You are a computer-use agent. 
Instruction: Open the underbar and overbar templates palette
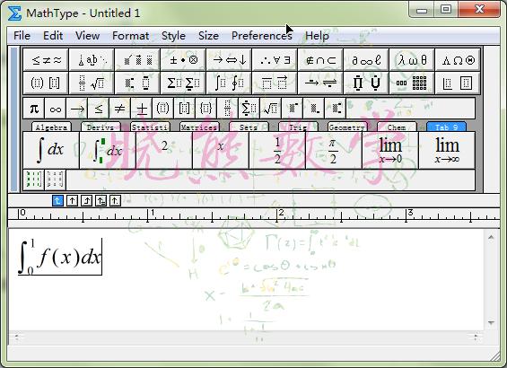click(275, 83)
